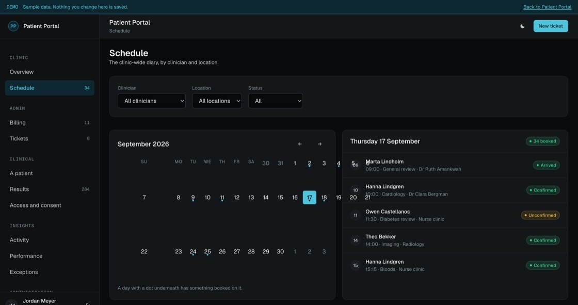Click the Confirmed status for Theo Bekker
Viewport: 578px width, 305px height.
click(542, 240)
